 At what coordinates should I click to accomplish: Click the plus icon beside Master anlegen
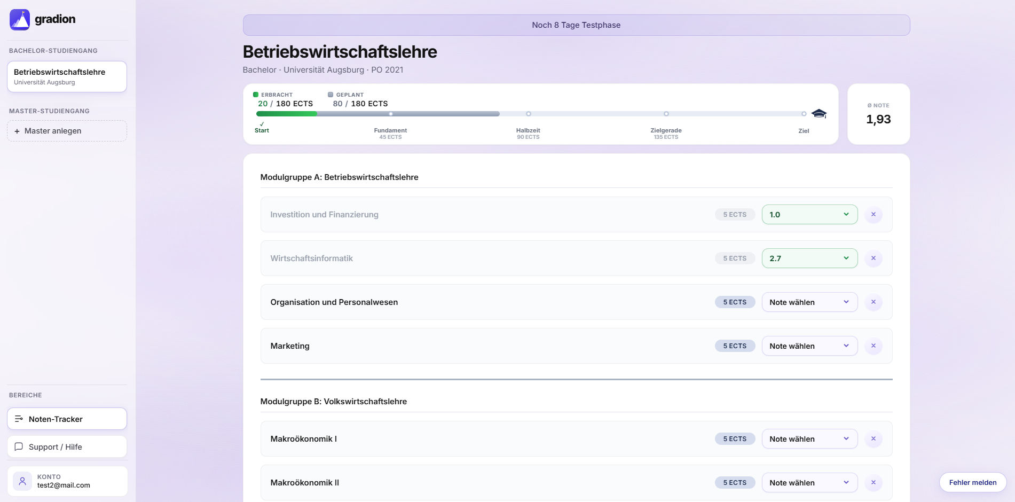pyautogui.click(x=17, y=131)
